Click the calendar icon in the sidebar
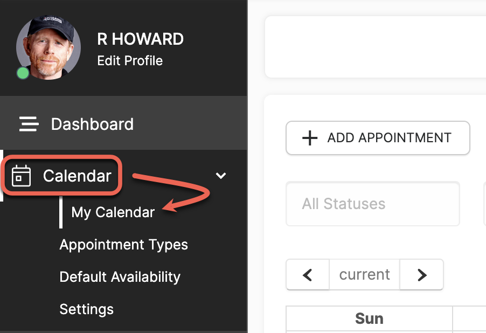This screenshot has width=486, height=333. coord(21,176)
